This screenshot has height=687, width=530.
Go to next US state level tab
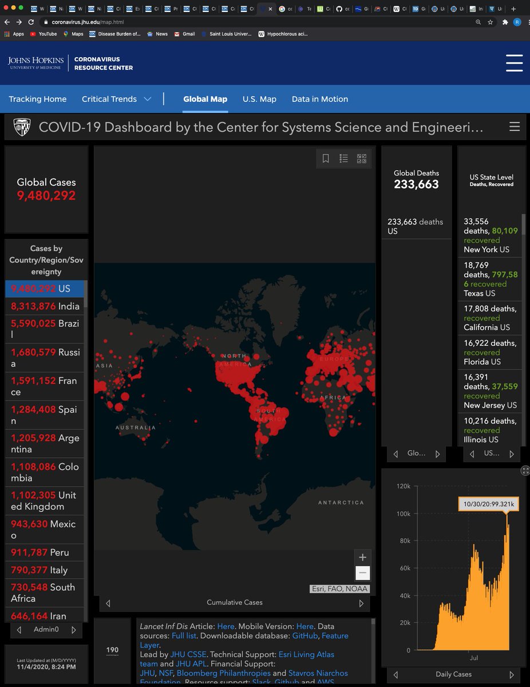512,454
